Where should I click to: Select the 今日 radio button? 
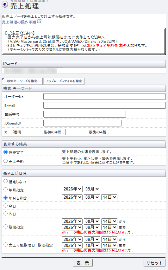click(5, 206)
